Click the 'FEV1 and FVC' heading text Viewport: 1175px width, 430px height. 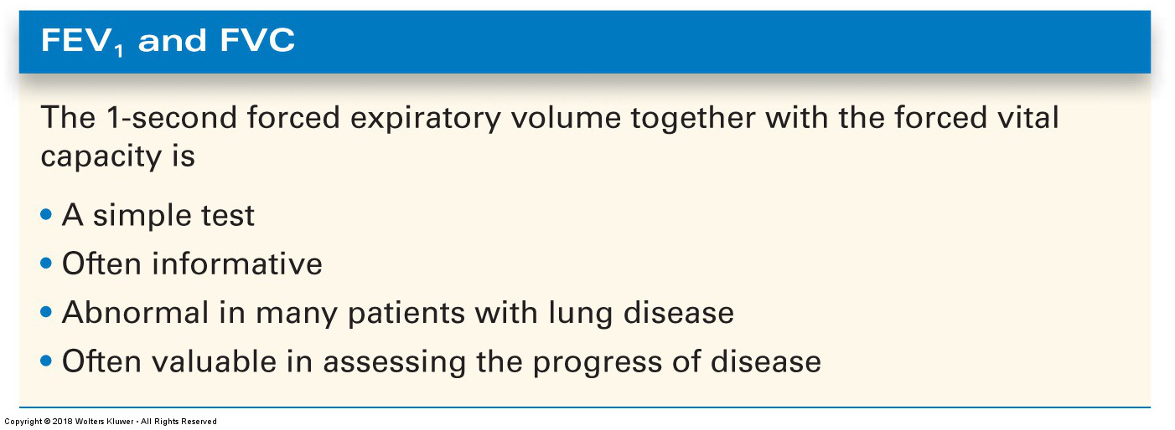(168, 41)
